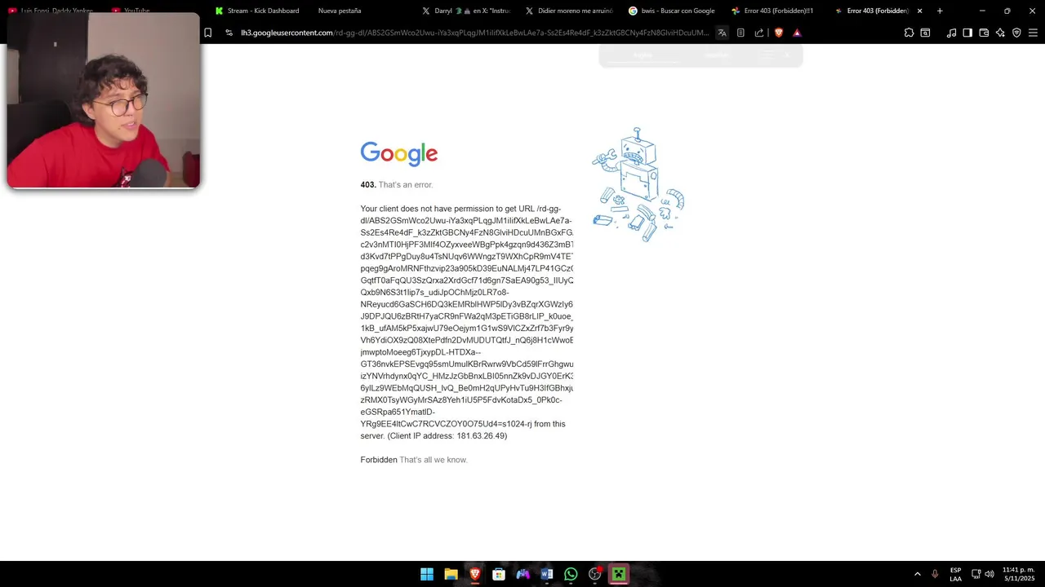Viewport: 1045px width, 587px height.
Task: Click the broken robot illustration
Action: pos(638,184)
